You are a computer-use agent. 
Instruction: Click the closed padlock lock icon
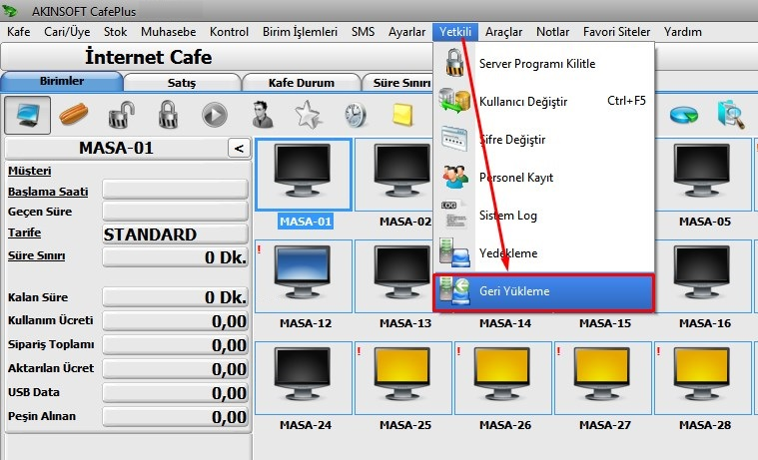click(168, 115)
